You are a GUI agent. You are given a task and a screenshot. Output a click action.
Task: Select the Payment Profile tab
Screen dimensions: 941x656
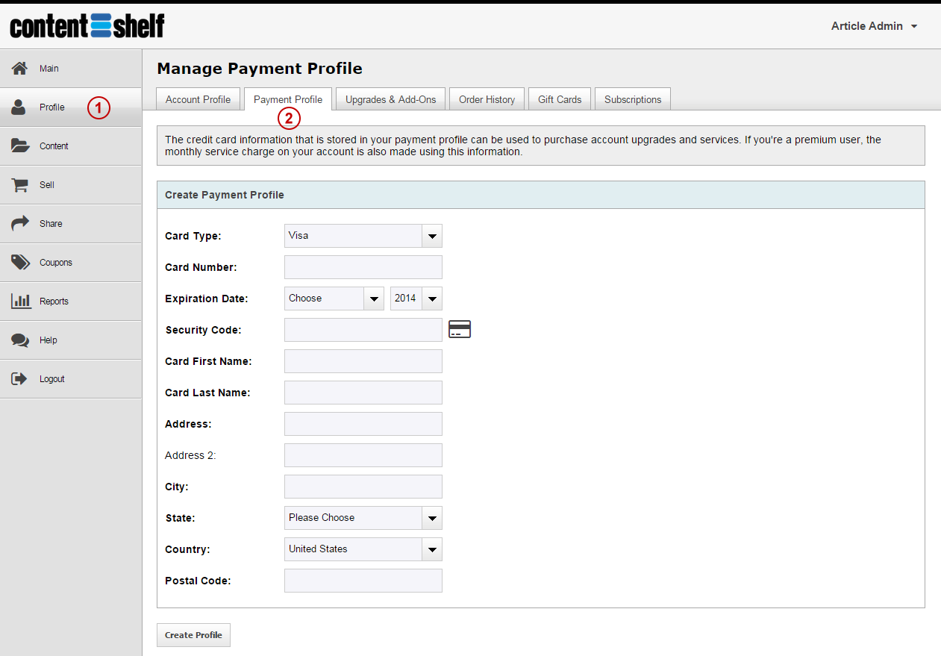(x=288, y=99)
